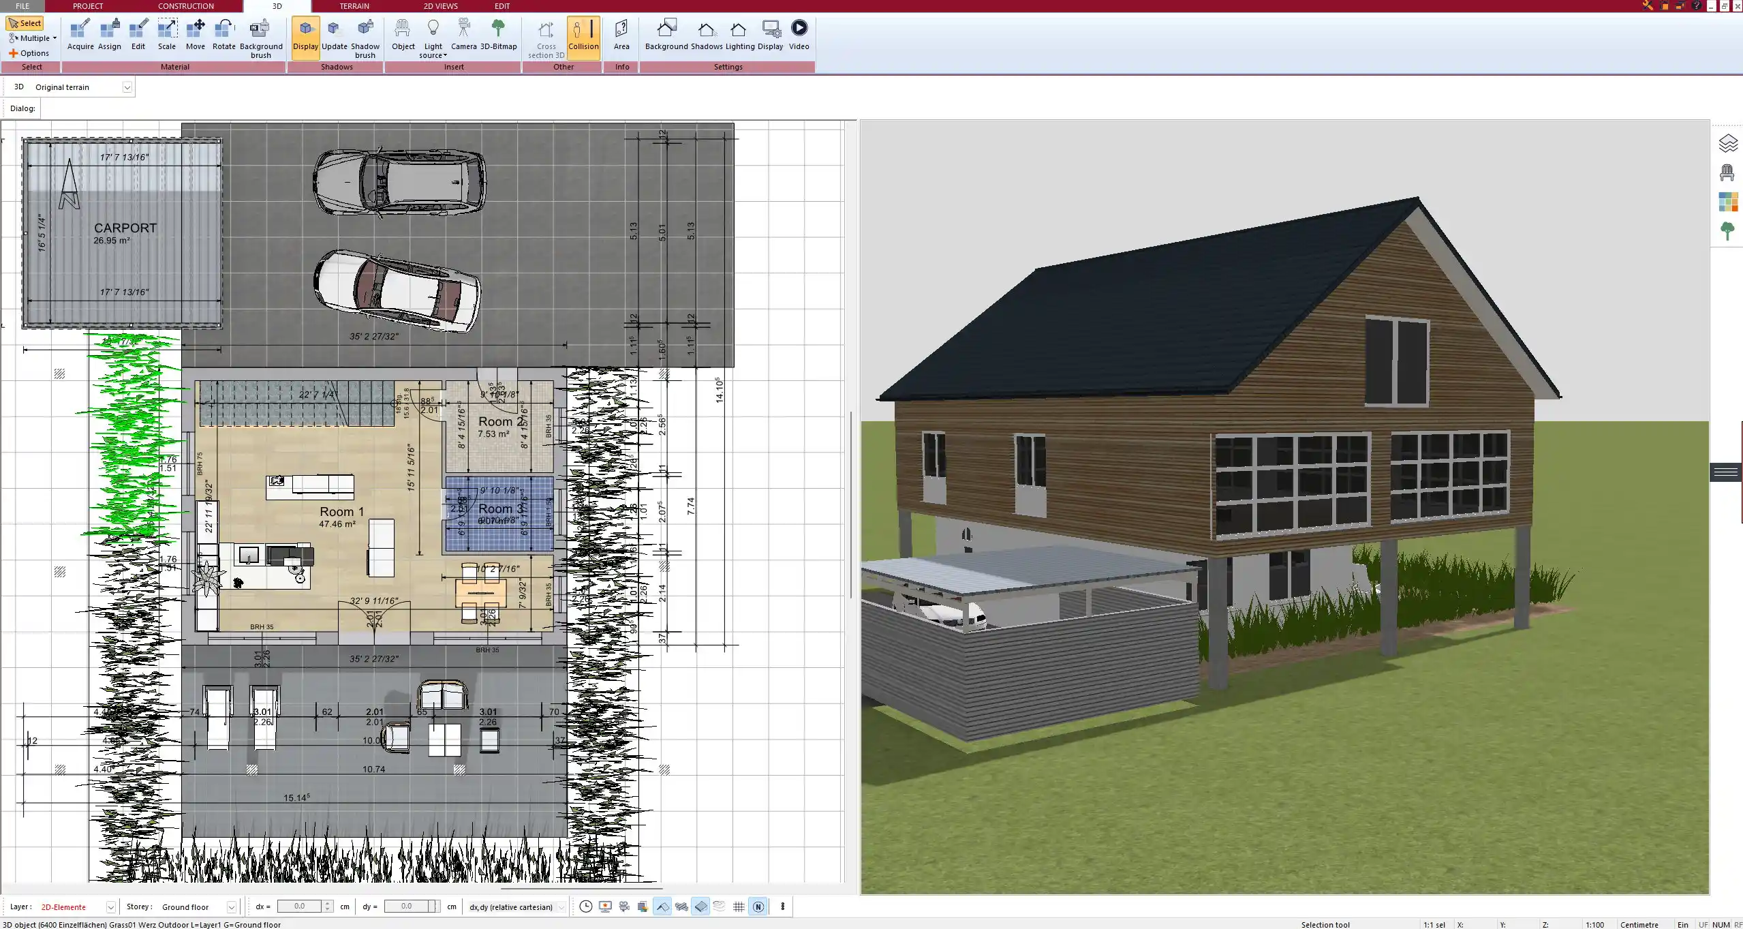Toggle the grid display in bottom toolbar
Viewport: 1743px width, 929px height.
tap(739, 907)
